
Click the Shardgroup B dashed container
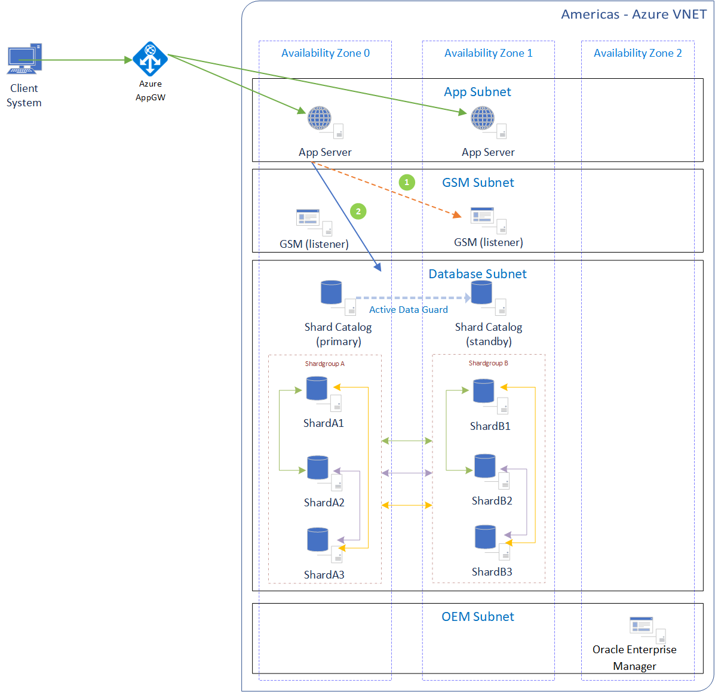pos(488,363)
